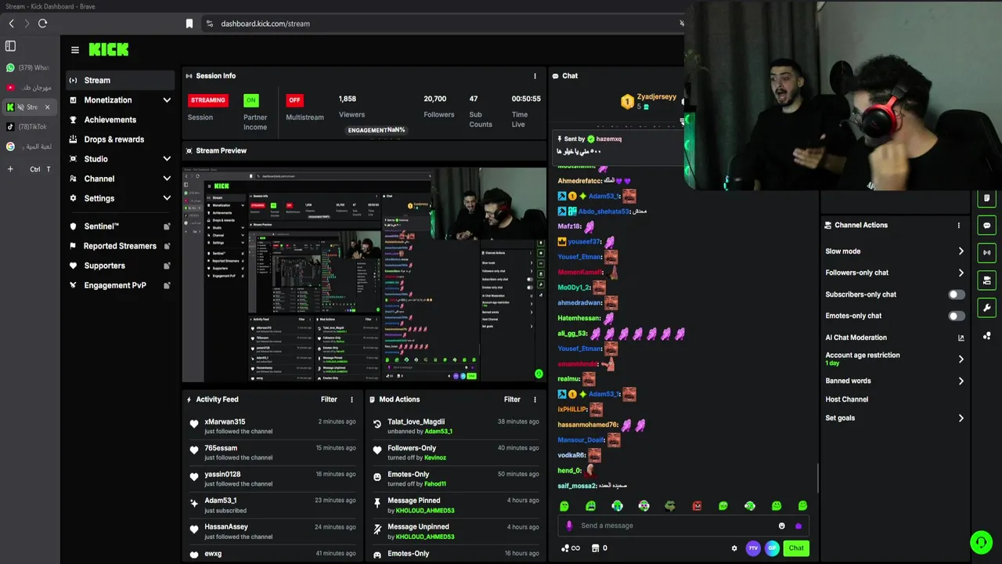Expand the Set goals option
The height and width of the screenshot is (564, 1002).
pos(961,418)
